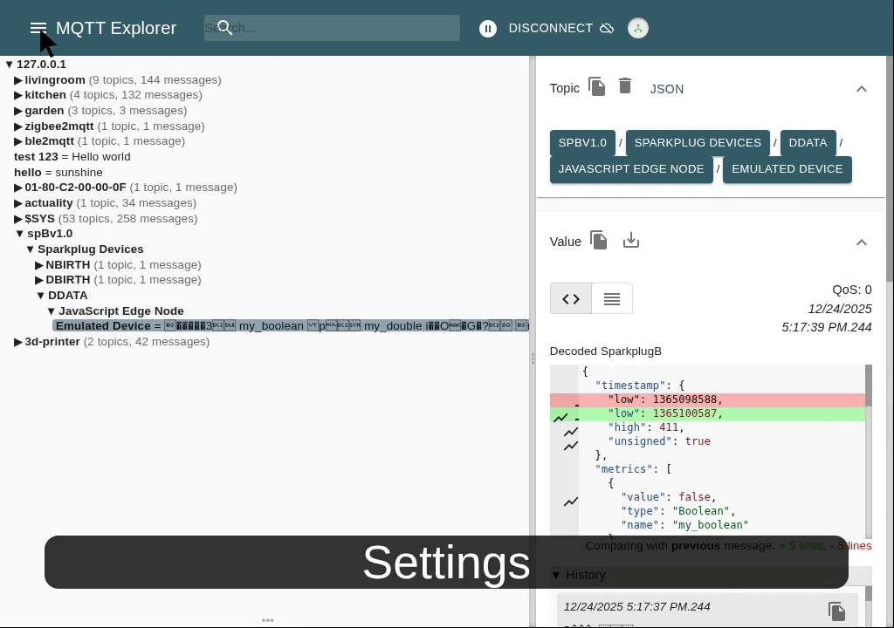Expand the livingroom topic tree

click(18, 80)
